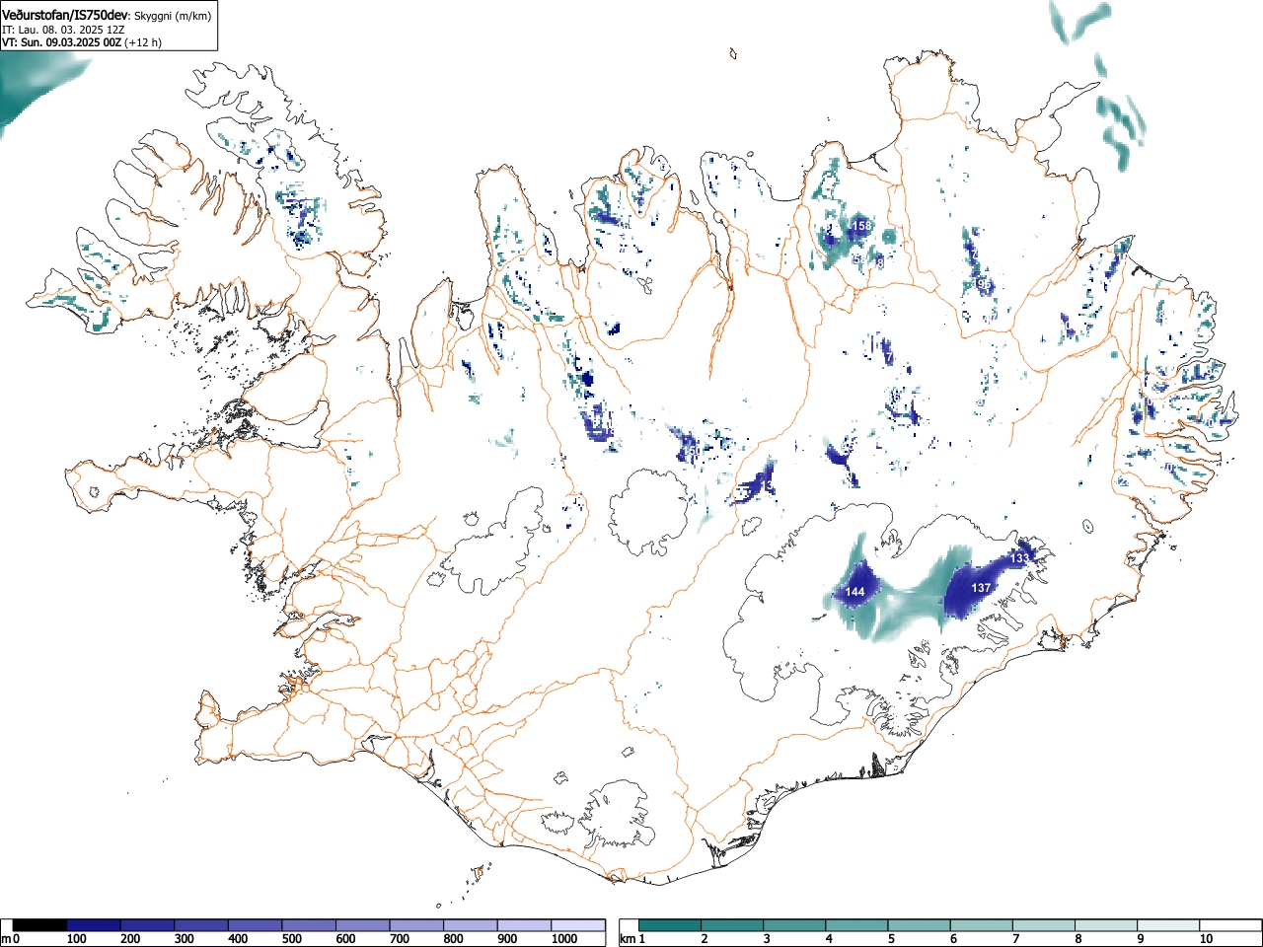Click the '10' tick label on km legend
Viewport: 1263px width, 947px height.
pos(1206,939)
